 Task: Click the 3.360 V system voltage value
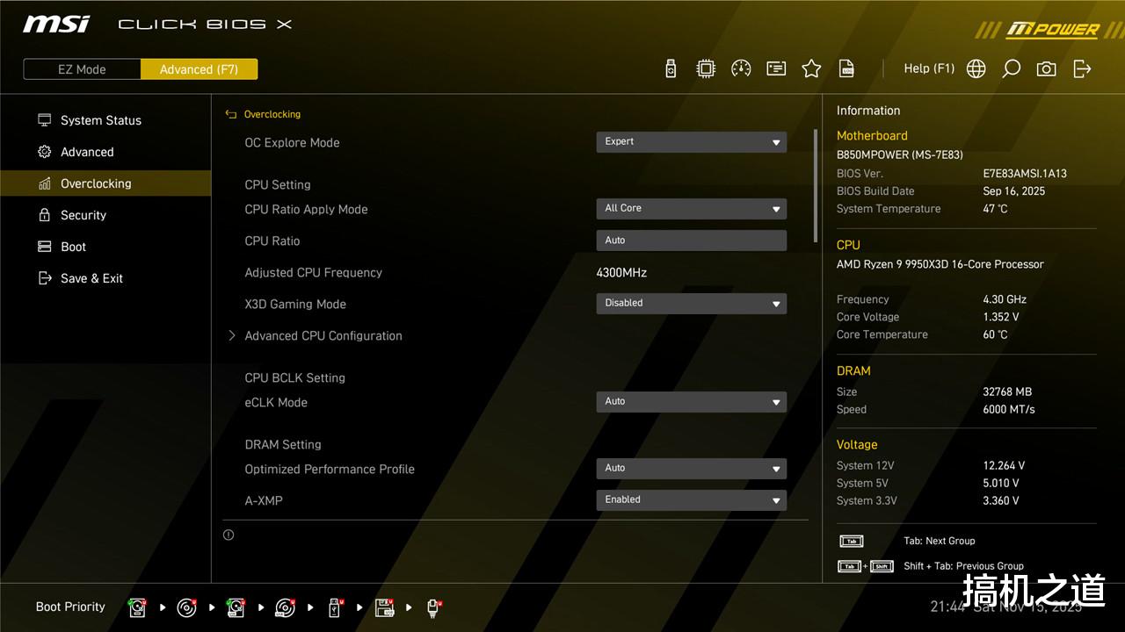click(x=1001, y=500)
